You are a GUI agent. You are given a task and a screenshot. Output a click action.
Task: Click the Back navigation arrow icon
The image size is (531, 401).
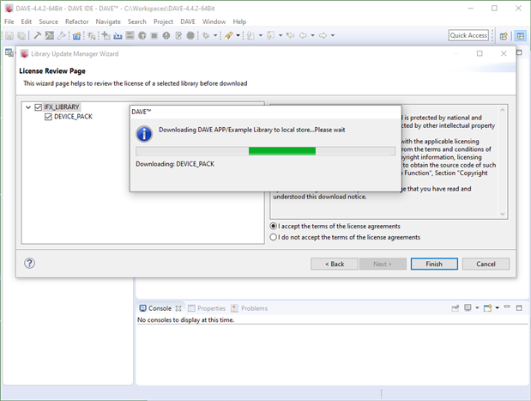(303, 35)
